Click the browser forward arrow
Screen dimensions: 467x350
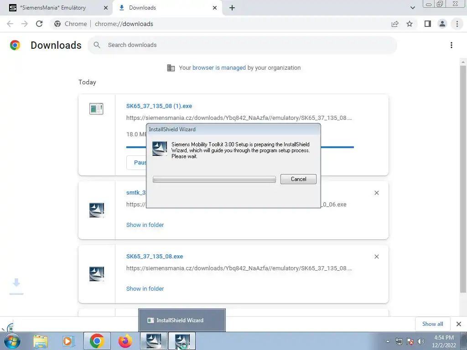point(25,24)
